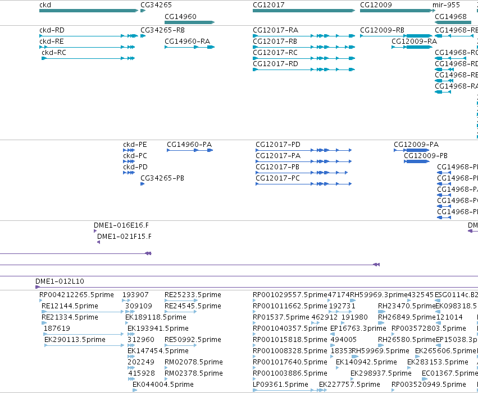The image size is (478, 393).
Task: Click EST feature 187619
Action: click(x=57, y=329)
